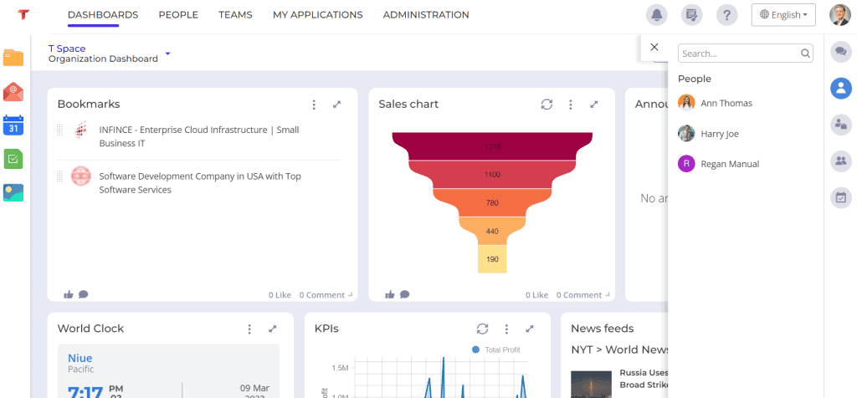Open the green tasks app in sidebar

point(13,159)
